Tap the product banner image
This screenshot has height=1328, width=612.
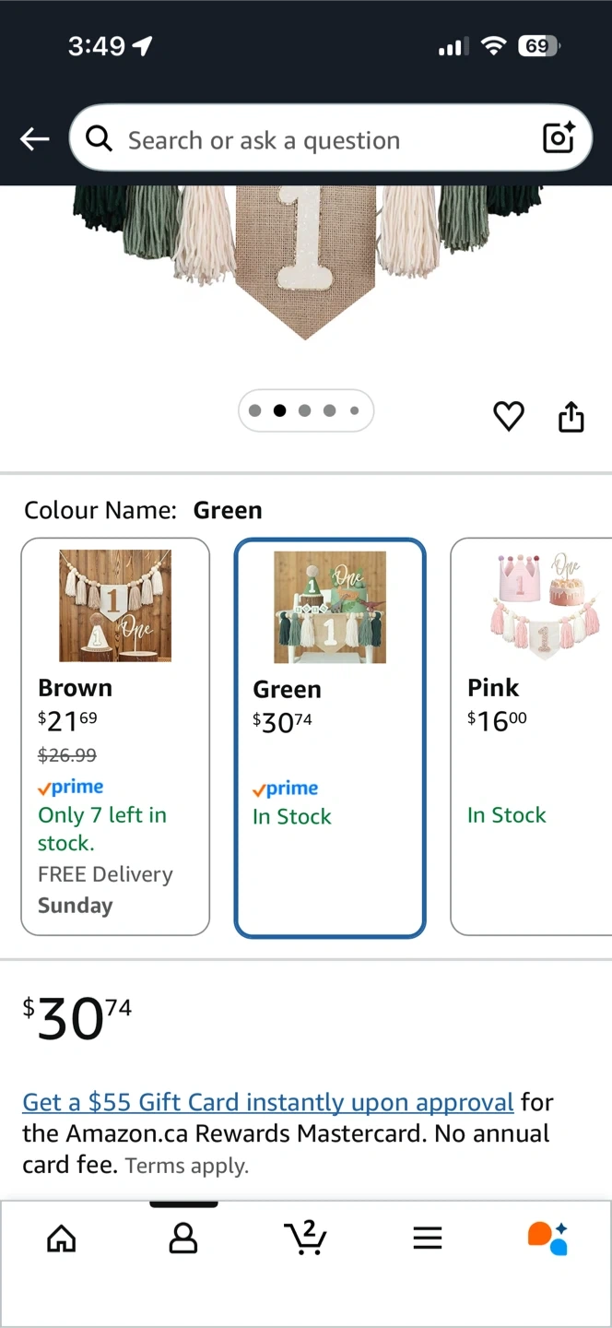(x=306, y=263)
